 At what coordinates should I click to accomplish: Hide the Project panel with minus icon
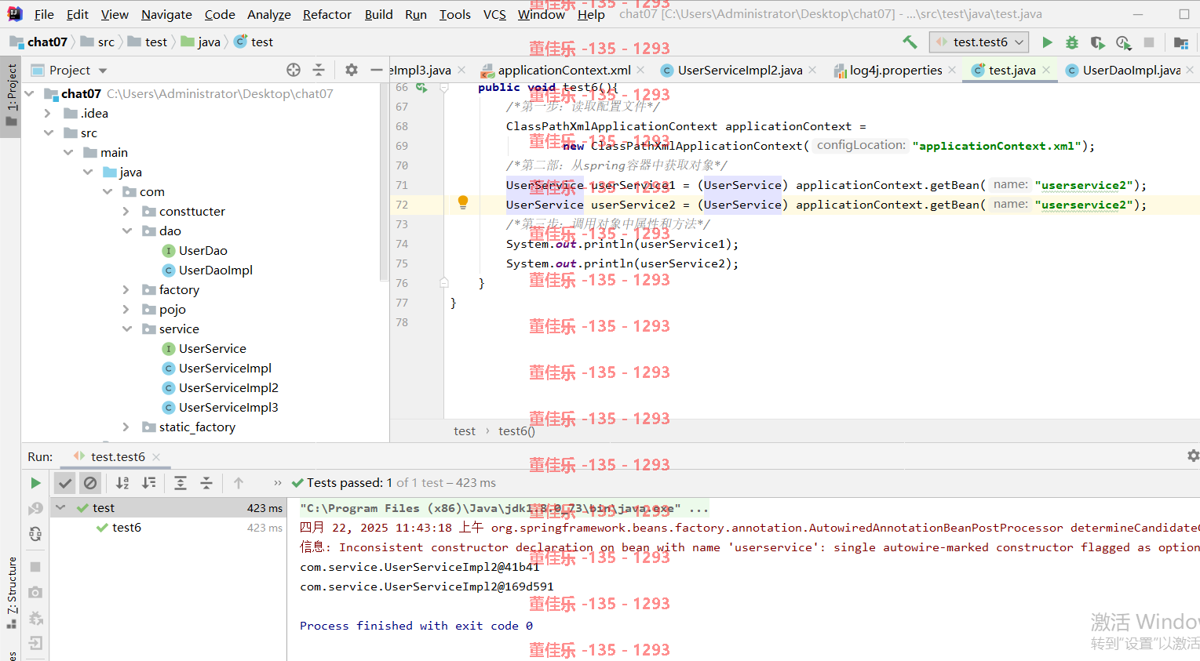[376, 70]
